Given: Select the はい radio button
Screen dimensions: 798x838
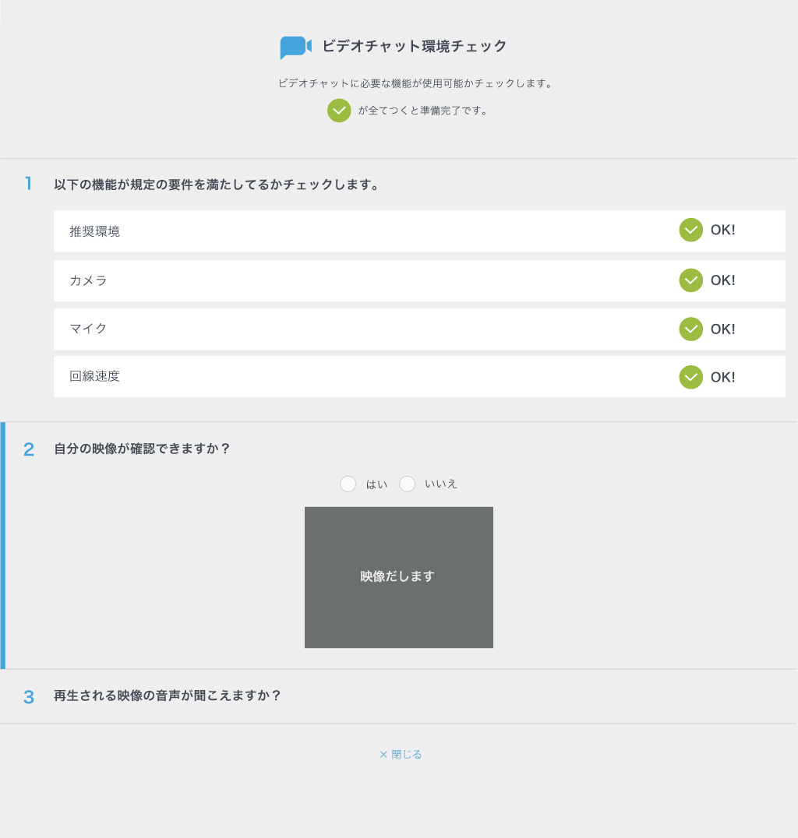Looking at the screenshot, I should click(348, 484).
